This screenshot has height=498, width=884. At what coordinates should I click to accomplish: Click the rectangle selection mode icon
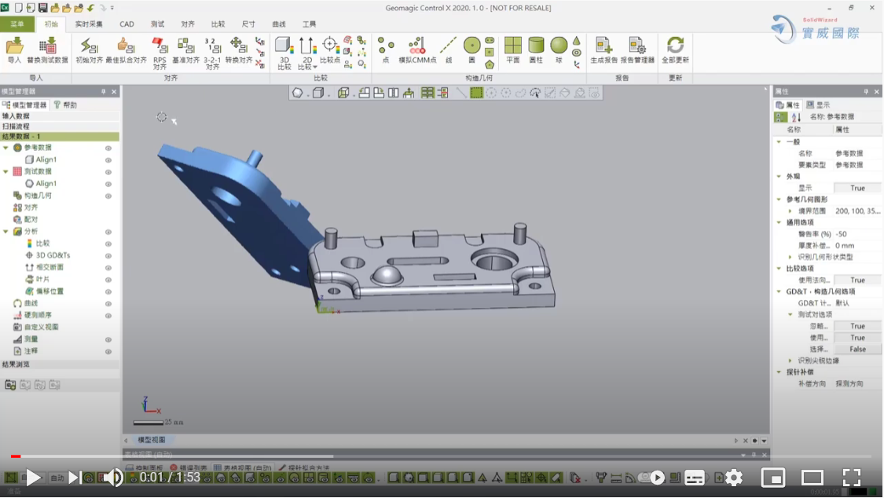pos(476,93)
